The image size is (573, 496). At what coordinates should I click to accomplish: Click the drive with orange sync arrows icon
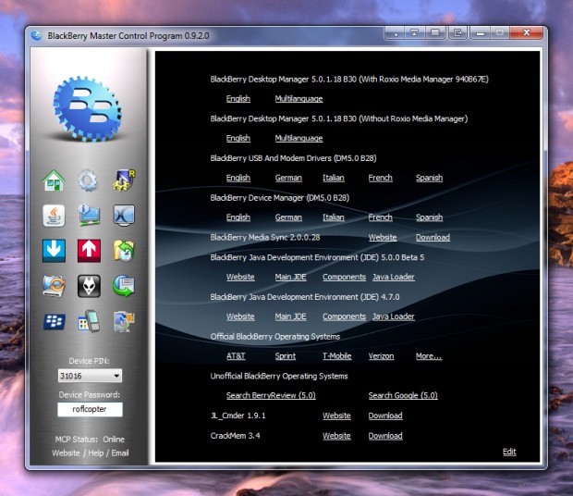54,286
